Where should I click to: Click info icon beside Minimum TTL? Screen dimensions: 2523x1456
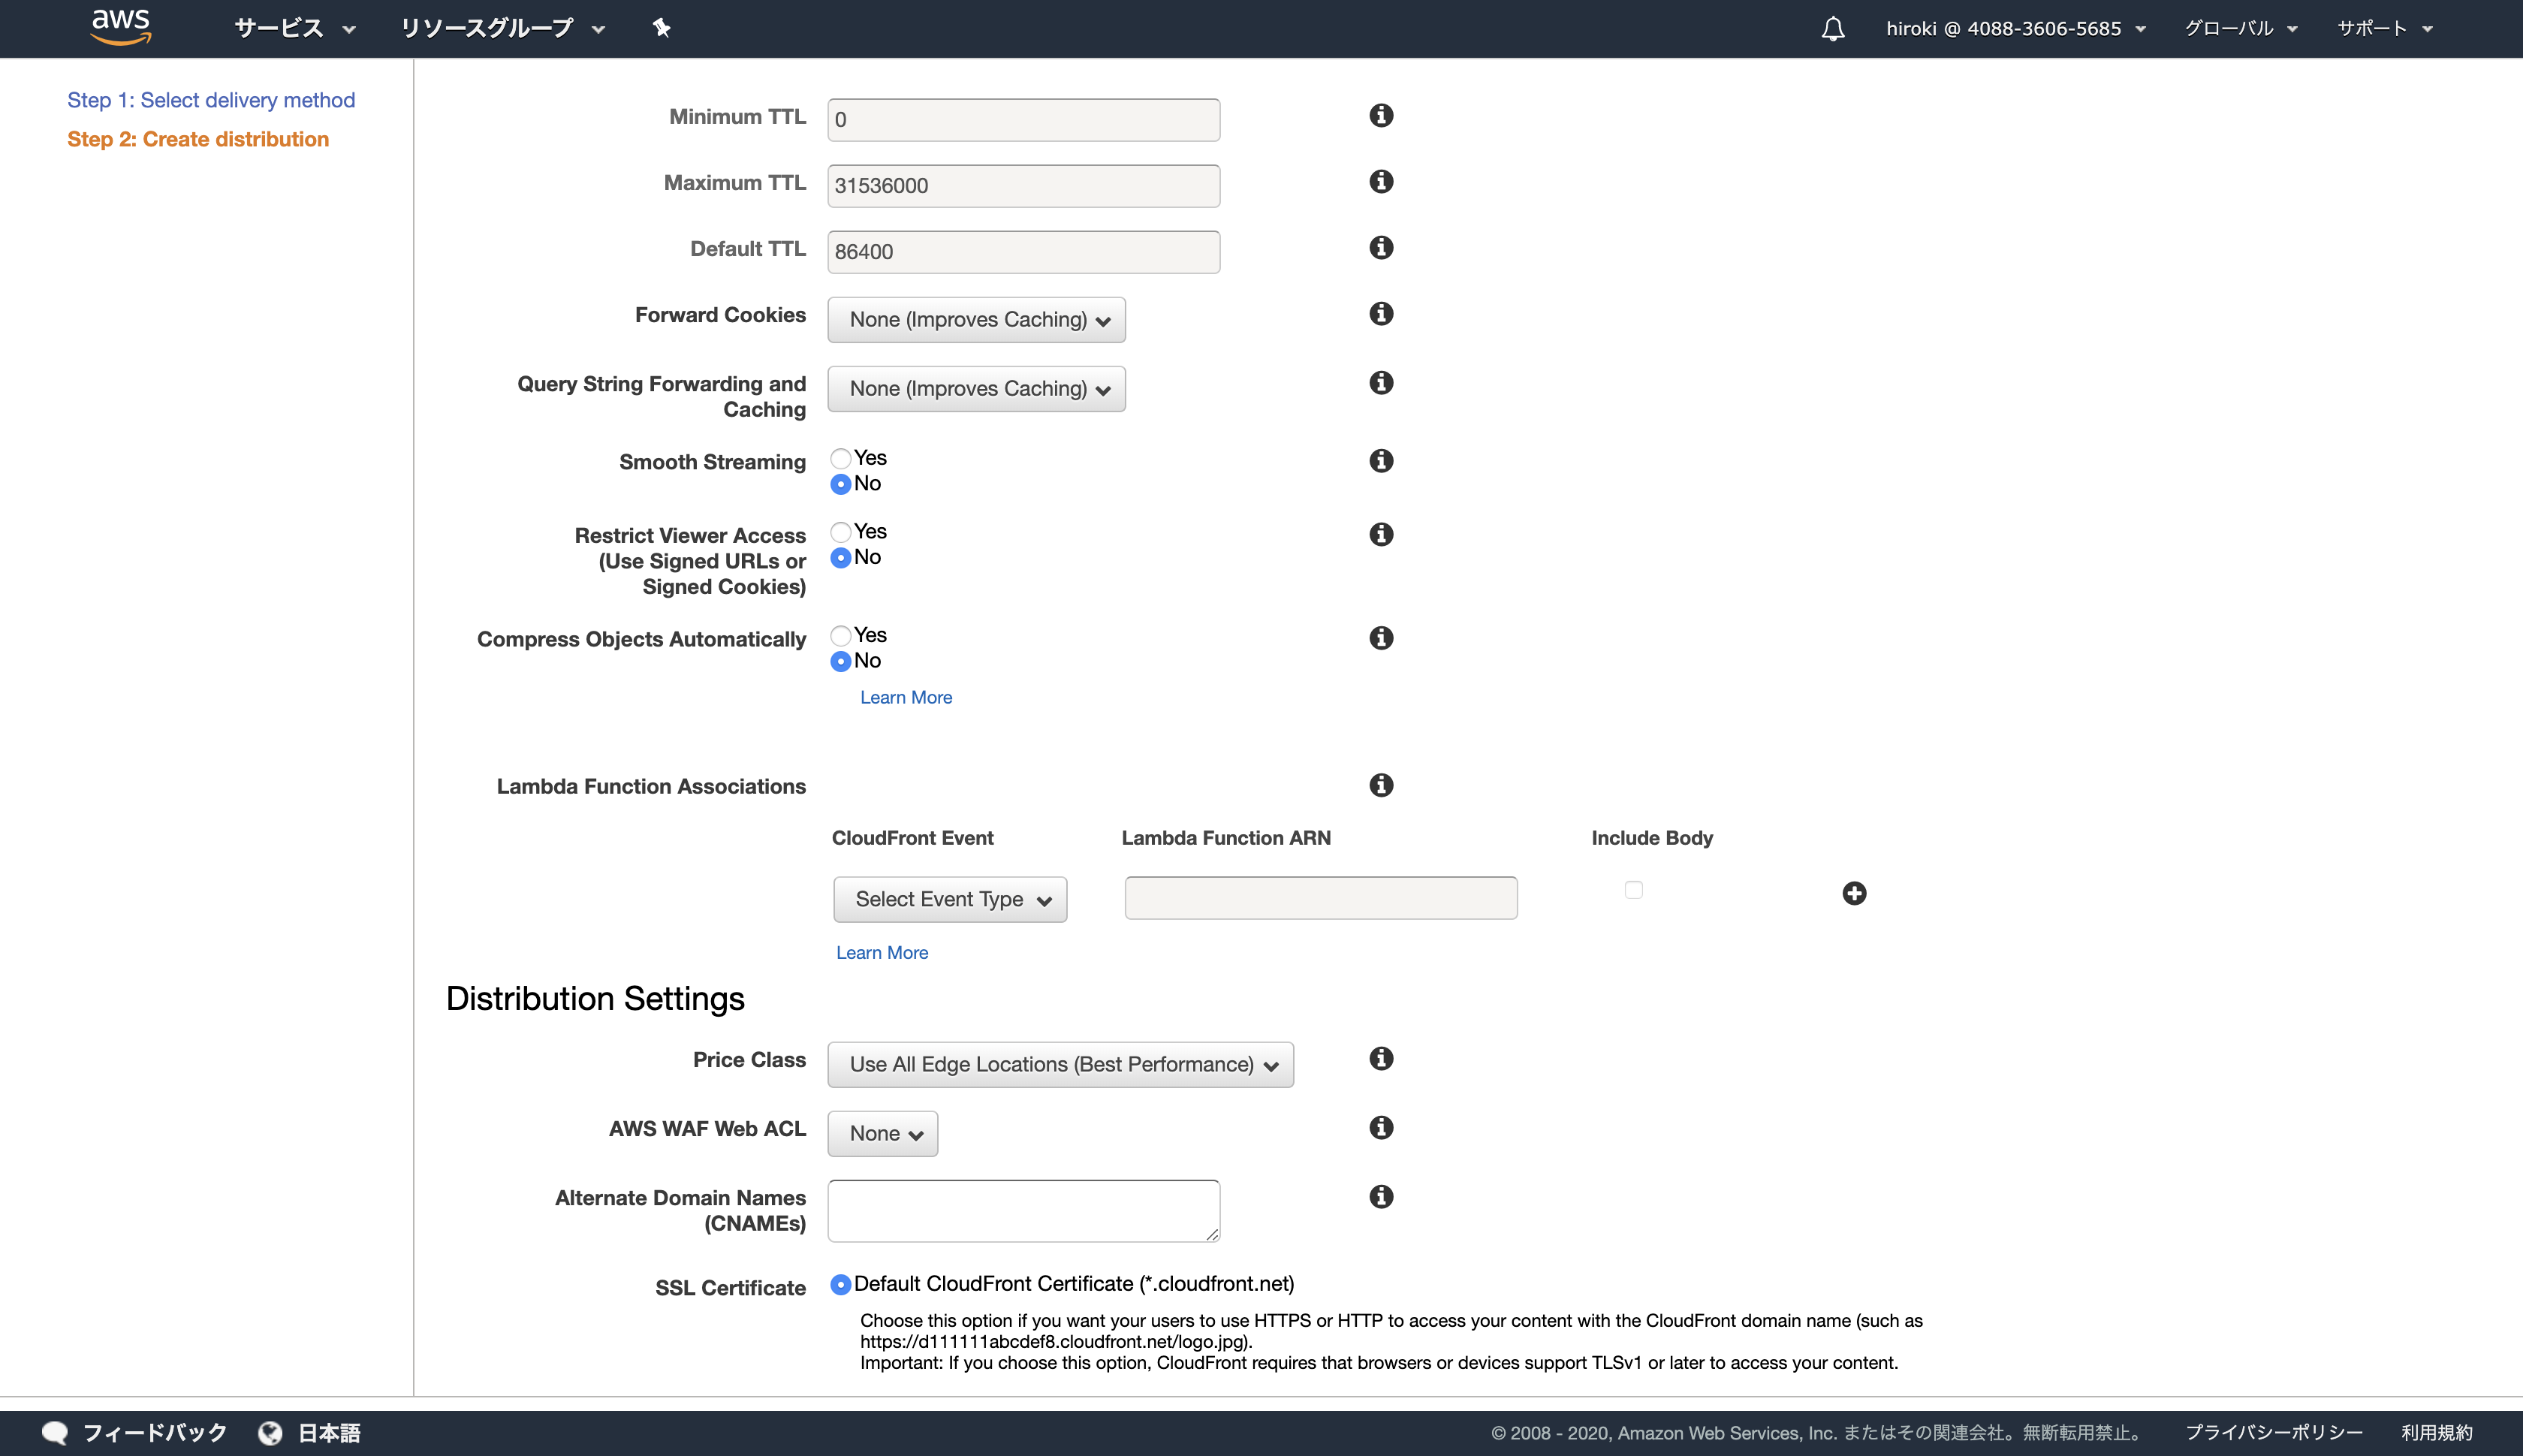coord(1381,116)
